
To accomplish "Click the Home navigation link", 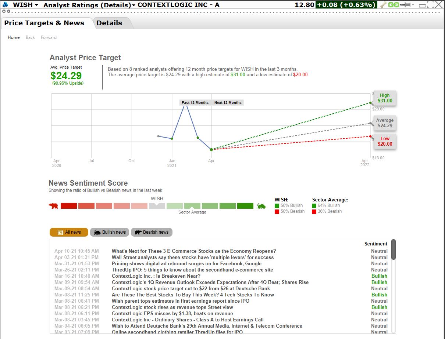I will tap(14, 37).
